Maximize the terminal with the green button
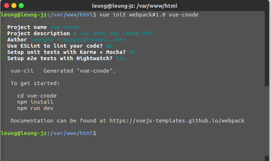The image size is (271, 161). pyautogui.click(x=21, y=6)
